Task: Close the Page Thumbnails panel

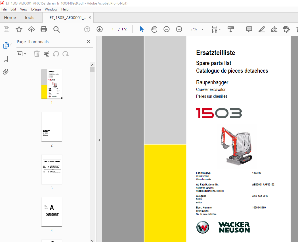Action: click(x=89, y=41)
